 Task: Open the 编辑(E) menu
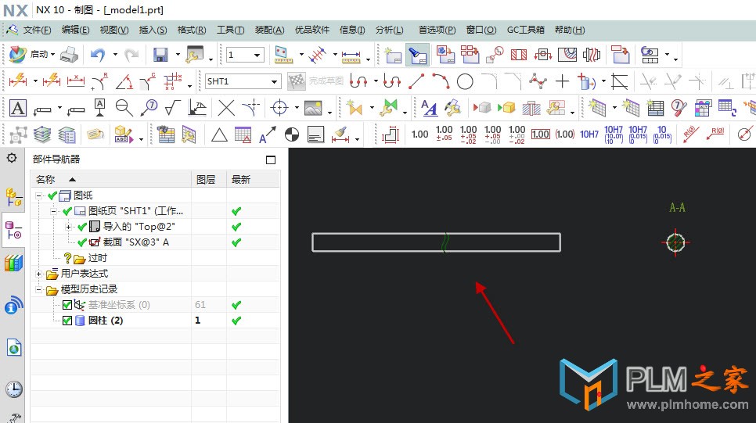click(75, 30)
